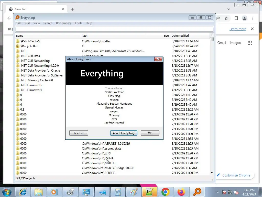Image resolution: width=262 pixels, height=197 pixels.
Task: Open the Search menu in Everything
Action: coord(48,23)
